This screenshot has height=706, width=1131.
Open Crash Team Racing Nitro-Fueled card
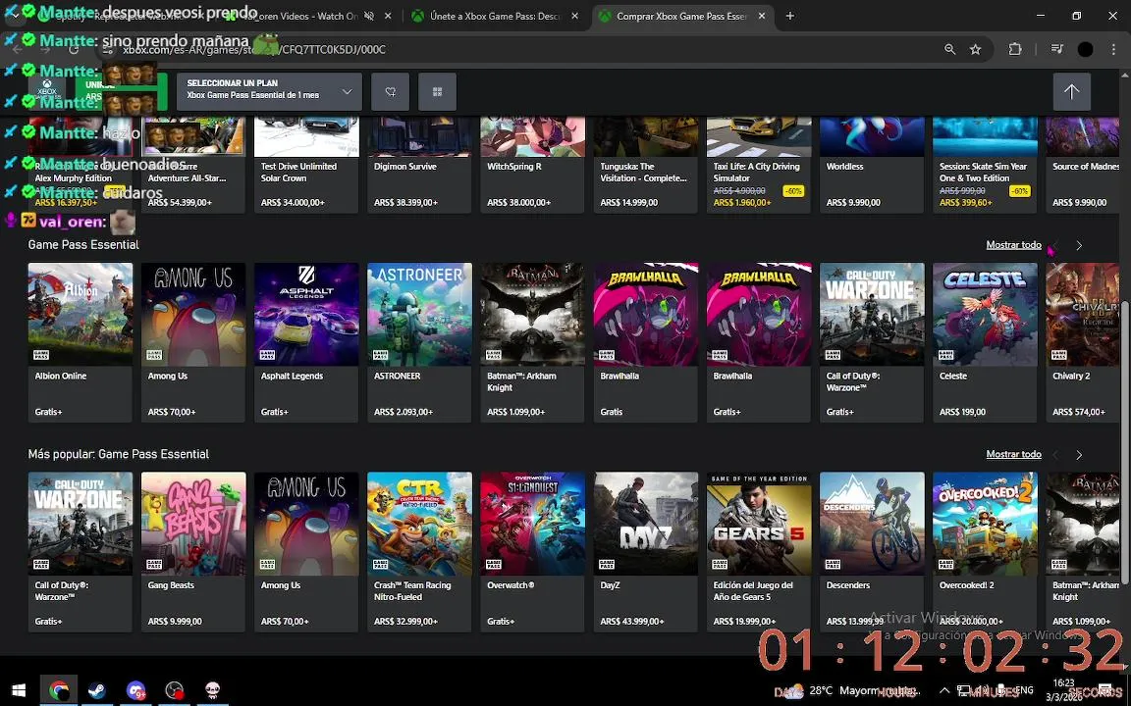point(420,552)
